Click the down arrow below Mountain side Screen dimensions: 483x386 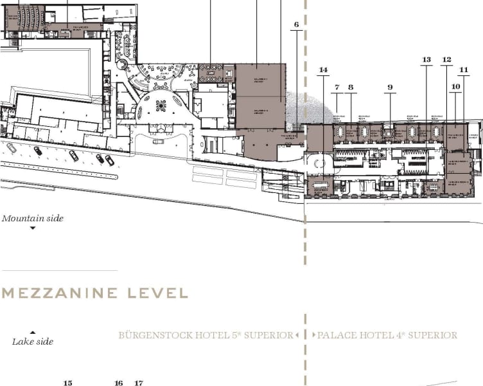pyautogui.click(x=33, y=228)
